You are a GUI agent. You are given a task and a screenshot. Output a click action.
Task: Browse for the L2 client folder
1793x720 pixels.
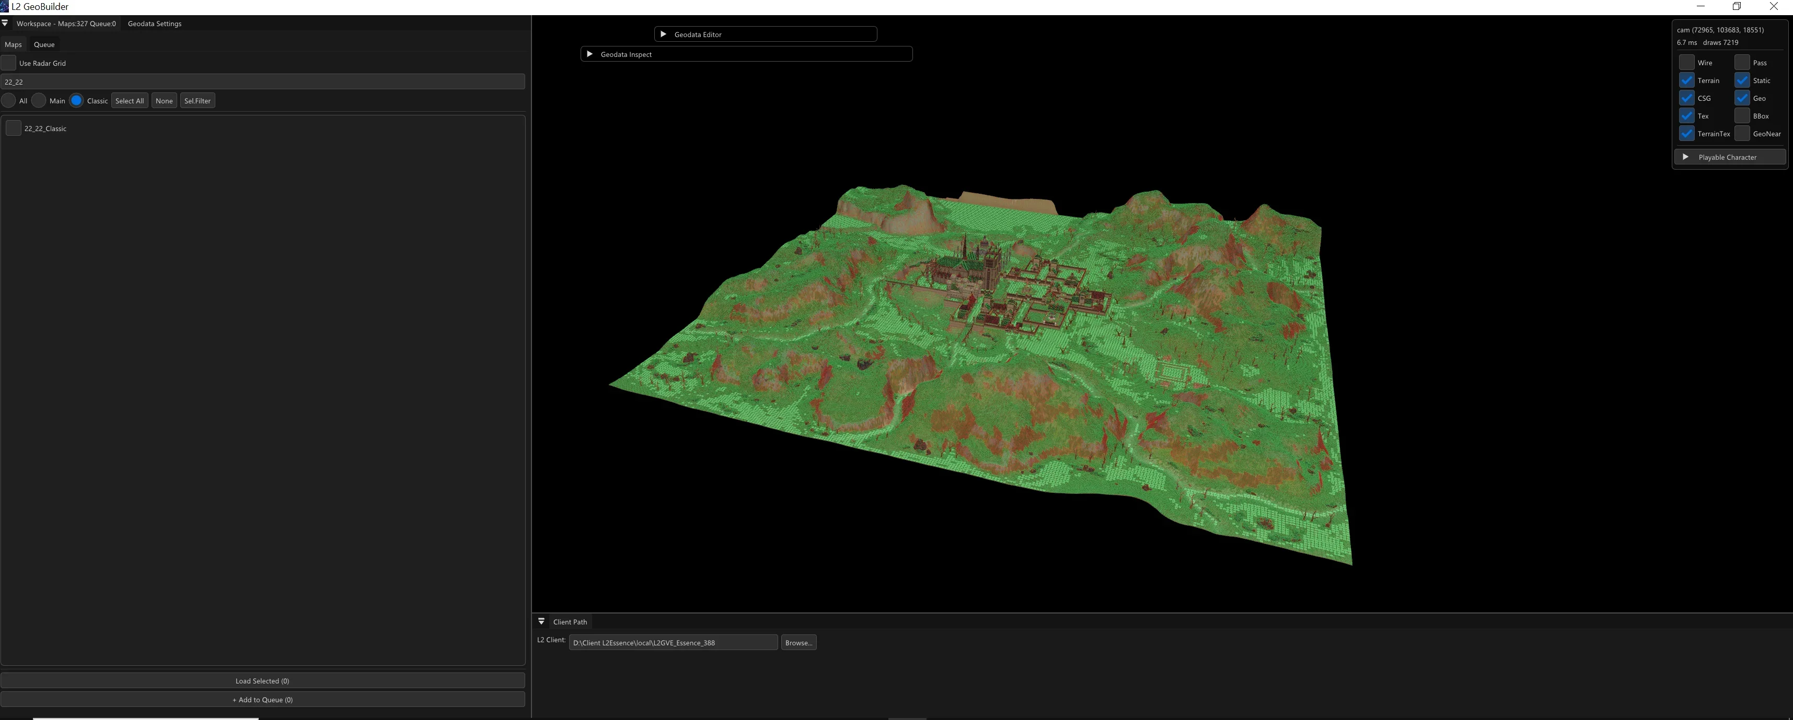pos(799,643)
